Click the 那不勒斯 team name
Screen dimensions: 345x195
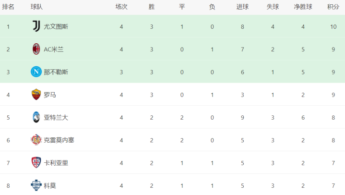tap(56, 72)
